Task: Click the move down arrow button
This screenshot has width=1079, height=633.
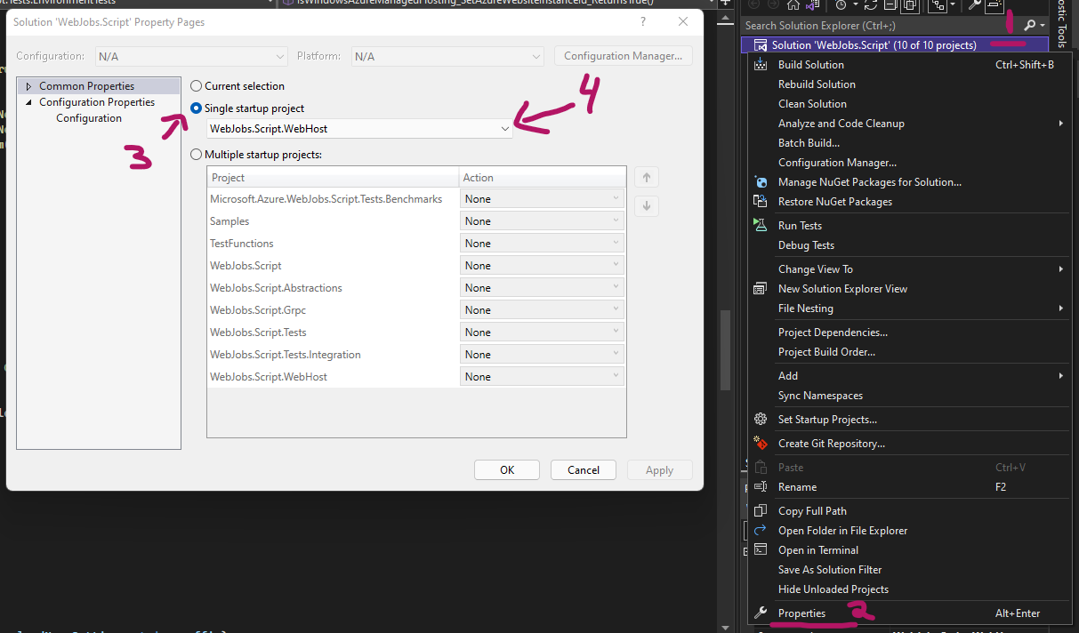Action: tap(647, 205)
